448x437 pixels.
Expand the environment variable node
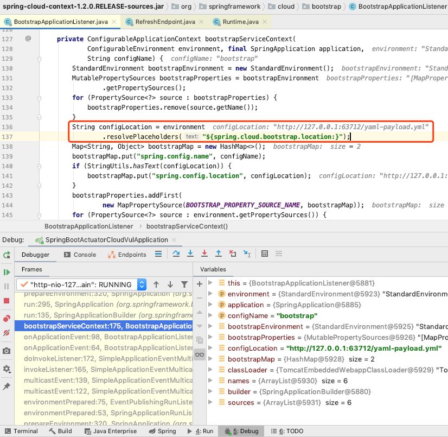click(x=210, y=294)
